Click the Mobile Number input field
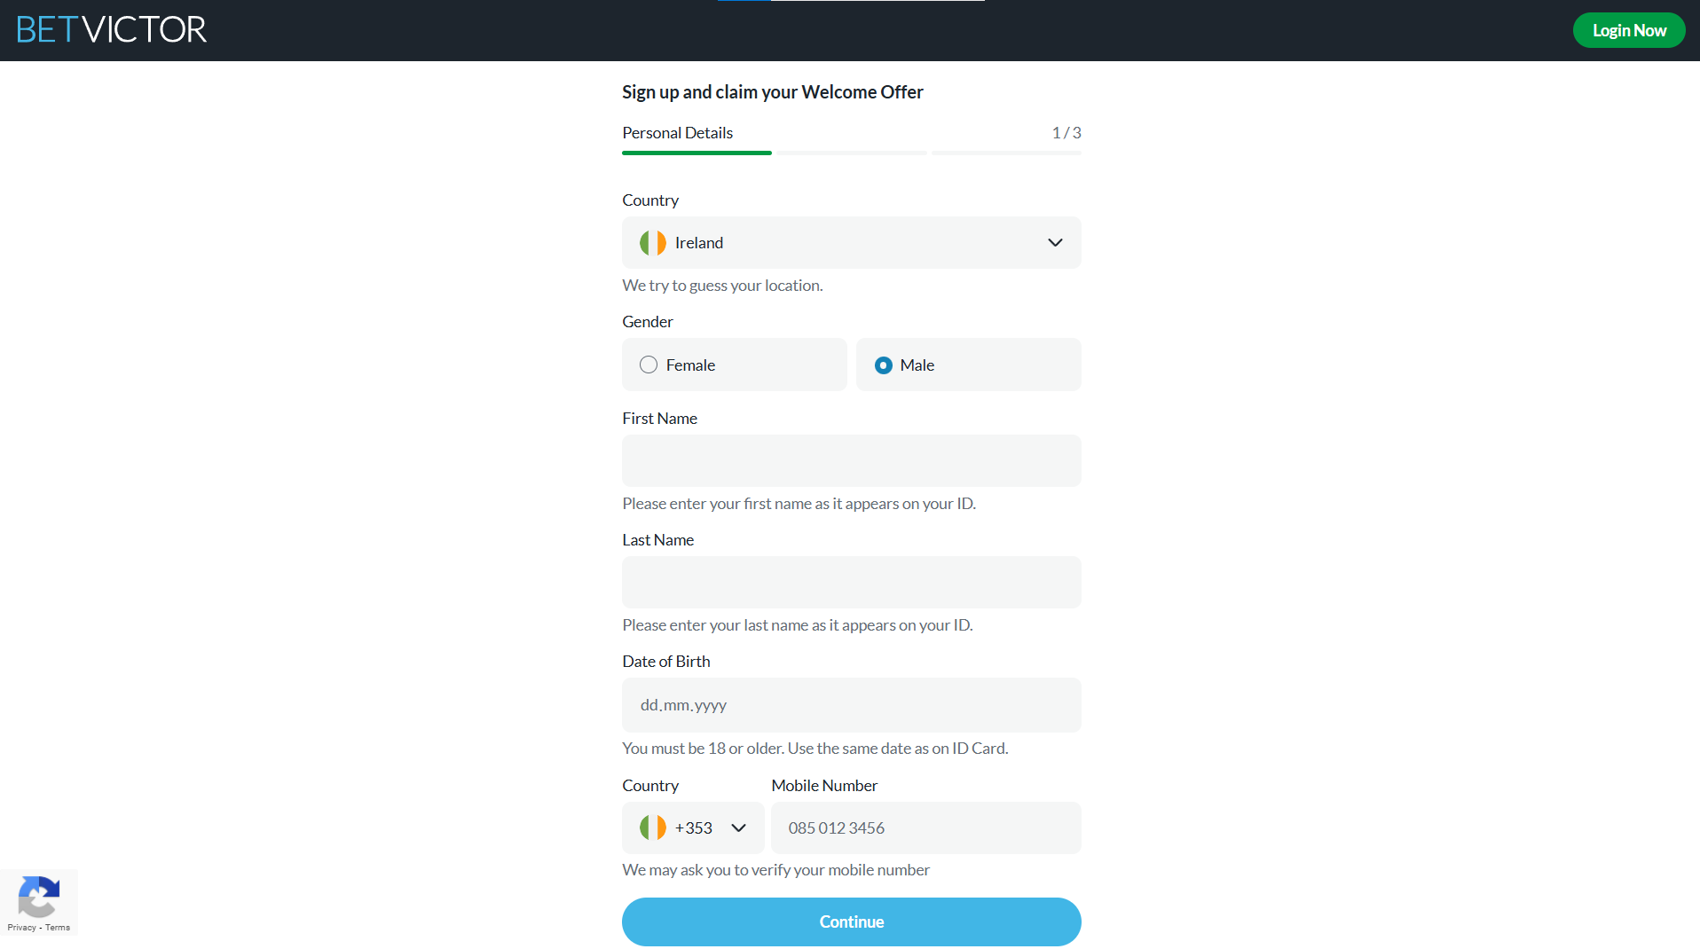 click(x=926, y=828)
